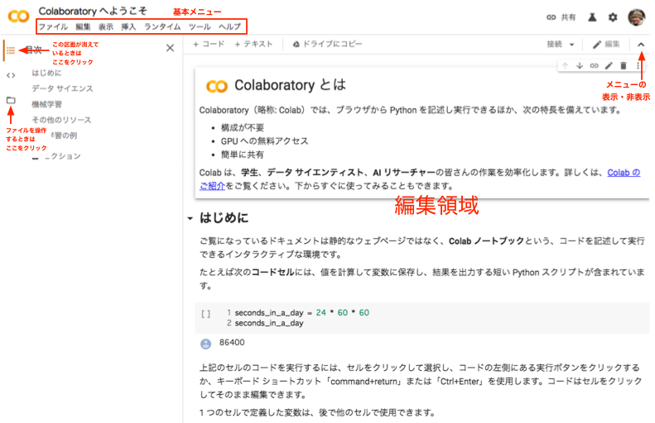Open the cell's more options menu
This screenshot has width=655, height=423.
[x=637, y=65]
